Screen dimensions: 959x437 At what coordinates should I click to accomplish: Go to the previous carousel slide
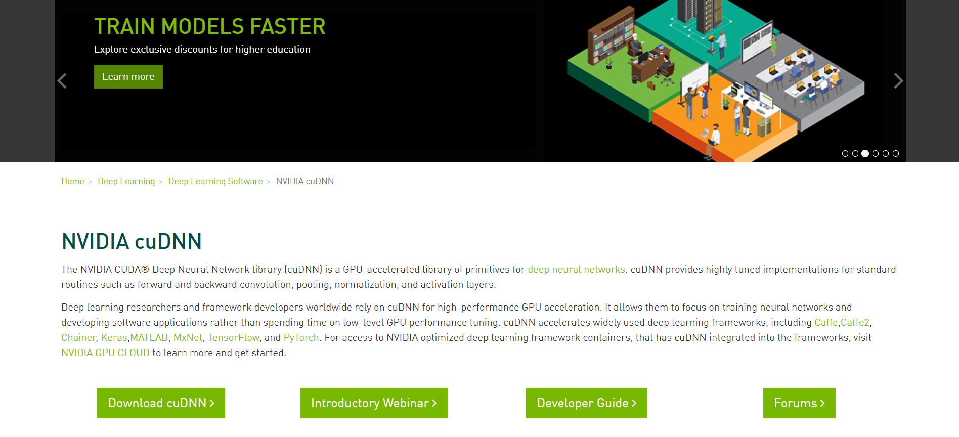(x=62, y=81)
